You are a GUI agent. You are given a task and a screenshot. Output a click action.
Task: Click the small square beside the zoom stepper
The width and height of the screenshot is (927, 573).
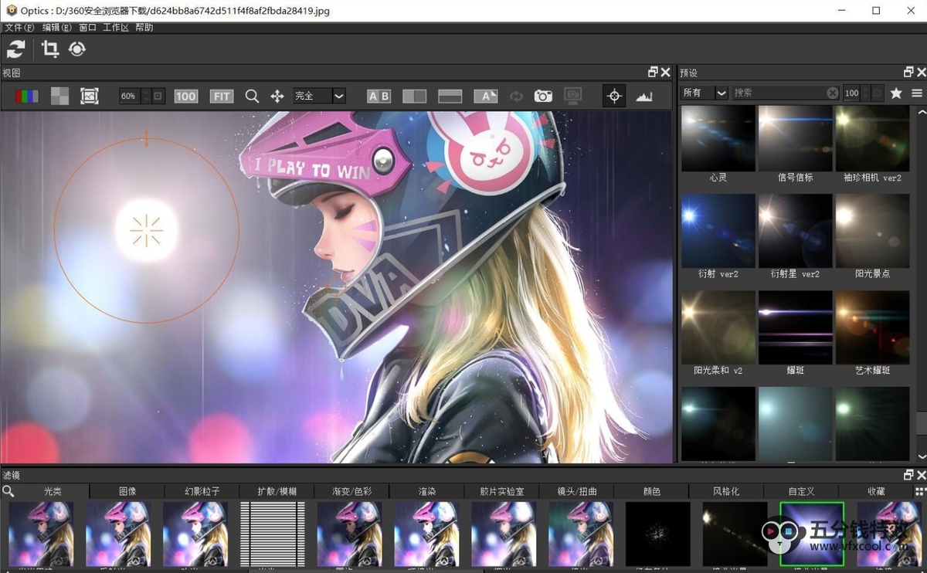click(x=158, y=97)
